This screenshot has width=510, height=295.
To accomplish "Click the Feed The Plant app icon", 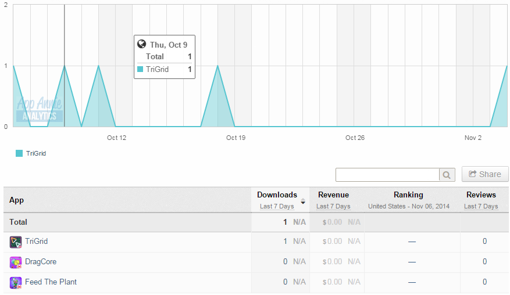I will [x=16, y=283].
